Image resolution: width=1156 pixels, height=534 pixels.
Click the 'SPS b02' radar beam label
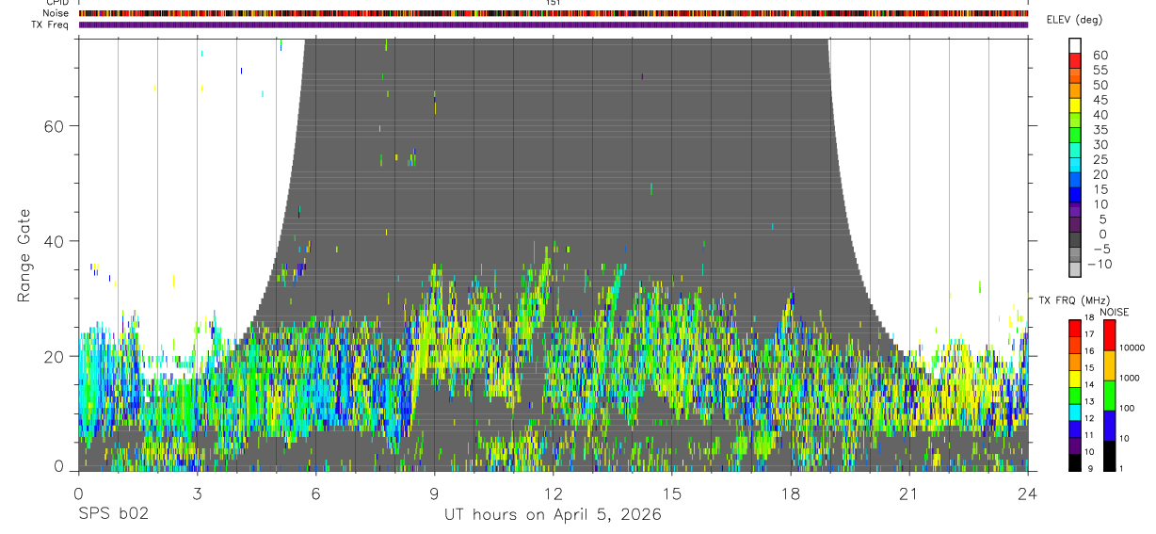113,515
